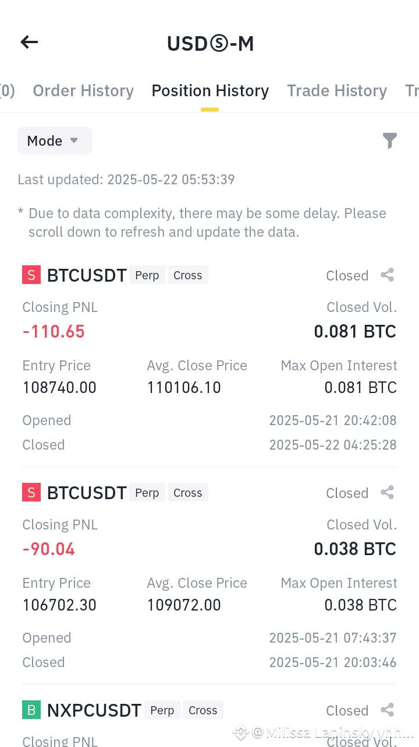
Task: Switch to the Trade History tab
Action: pyautogui.click(x=337, y=91)
